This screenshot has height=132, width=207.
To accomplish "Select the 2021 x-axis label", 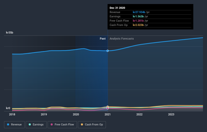I will 108,114.
